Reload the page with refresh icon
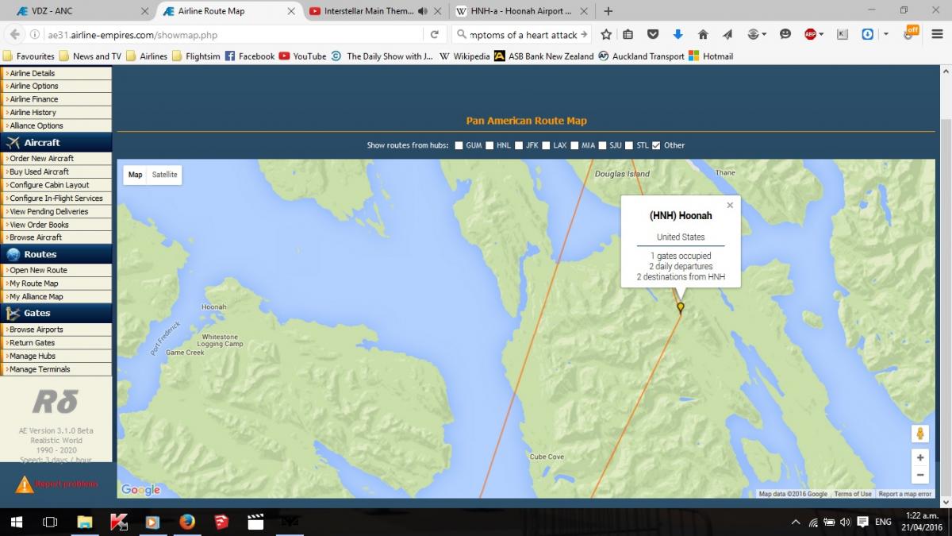952x536 pixels. coord(435,34)
